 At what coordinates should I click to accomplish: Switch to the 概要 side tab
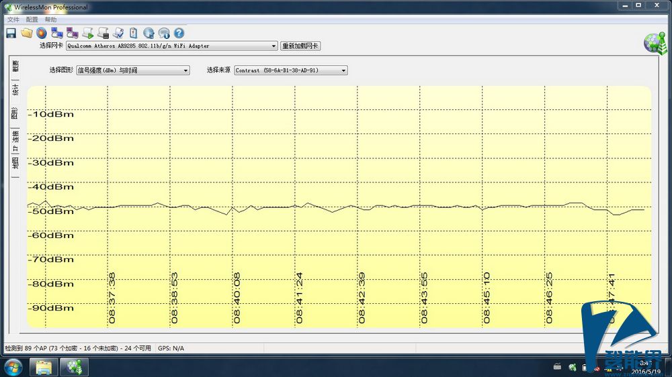click(15, 66)
